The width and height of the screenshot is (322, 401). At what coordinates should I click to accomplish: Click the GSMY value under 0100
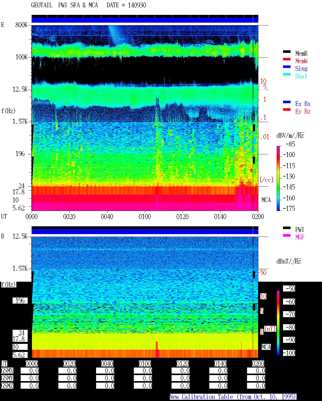pos(143,378)
